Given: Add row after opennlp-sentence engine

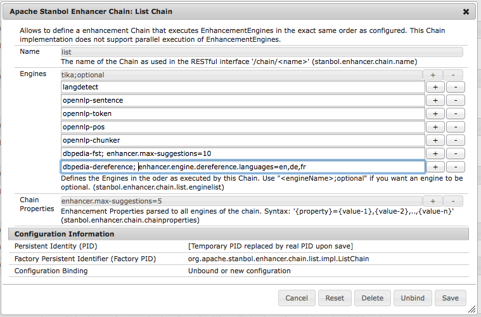Looking at the screenshot, I should click(x=435, y=100).
